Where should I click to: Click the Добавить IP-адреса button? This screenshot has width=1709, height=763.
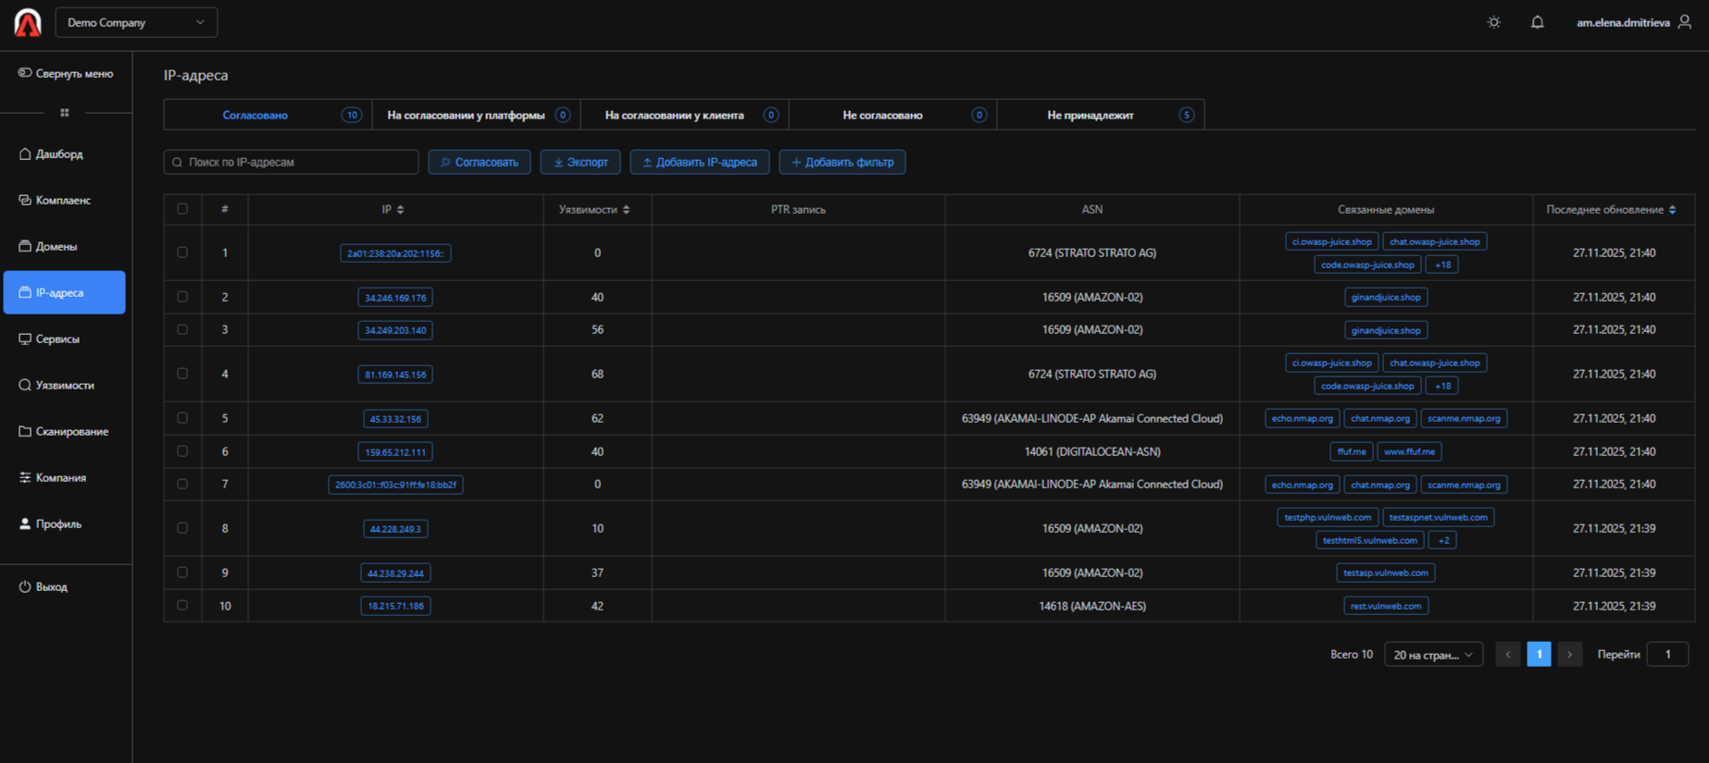click(700, 162)
